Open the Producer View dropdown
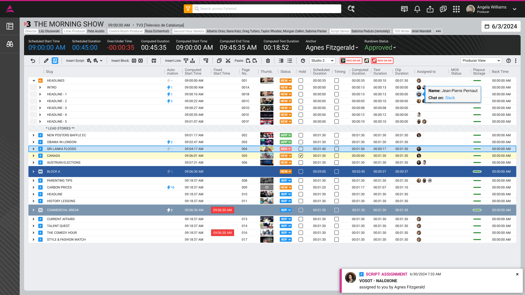Viewport: 525px width, 295px height. tap(481, 61)
